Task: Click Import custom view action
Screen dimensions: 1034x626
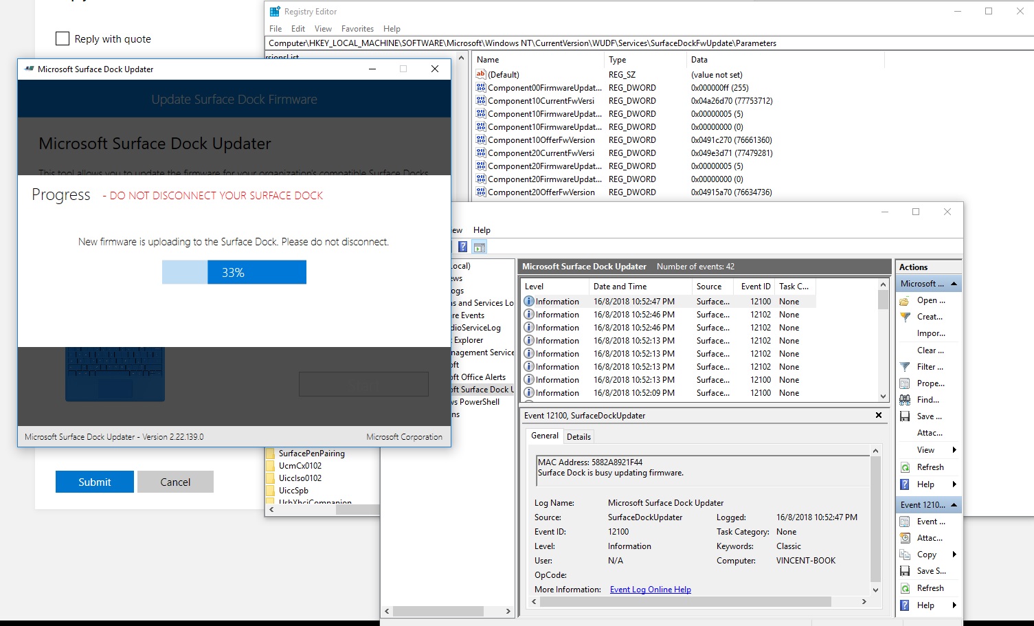Action: (931, 333)
